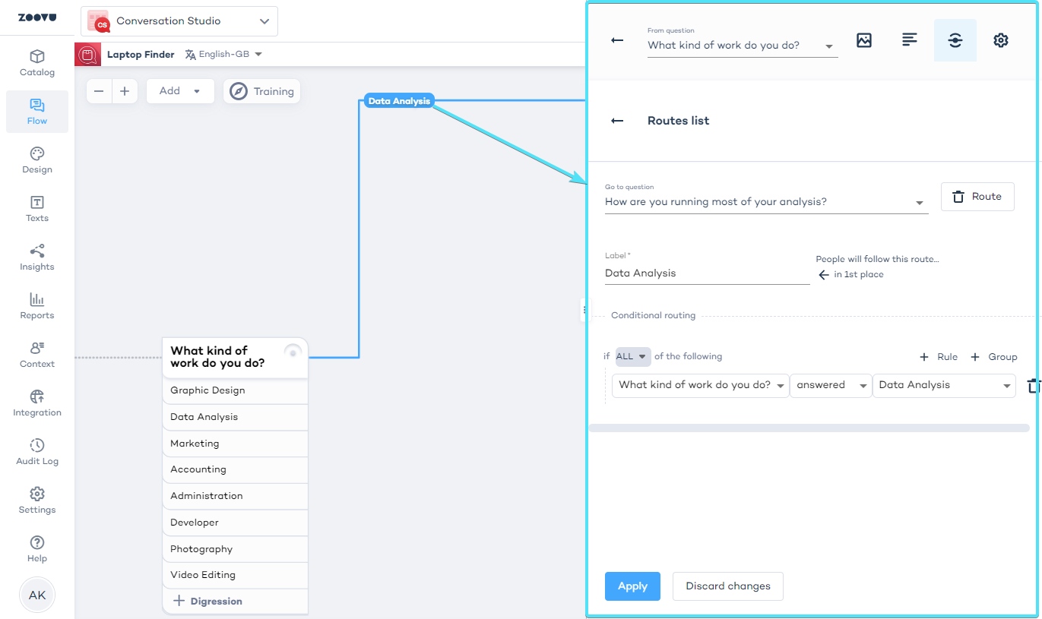Open question settings with the gear icon
1042x619 pixels.
(1000, 40)
